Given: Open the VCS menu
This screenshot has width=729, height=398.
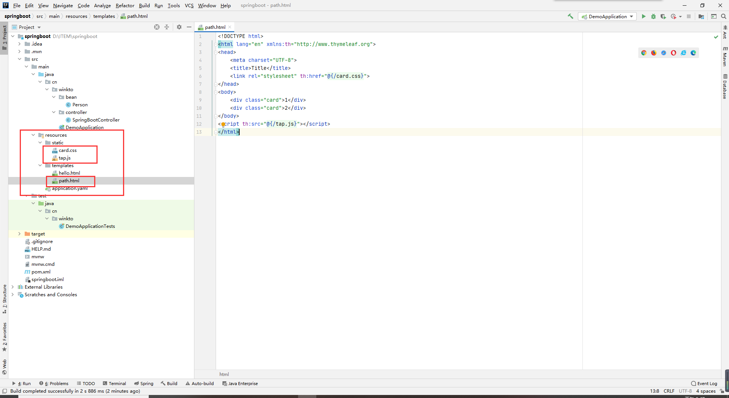Looking at the screenshot, I should point(189,5).
